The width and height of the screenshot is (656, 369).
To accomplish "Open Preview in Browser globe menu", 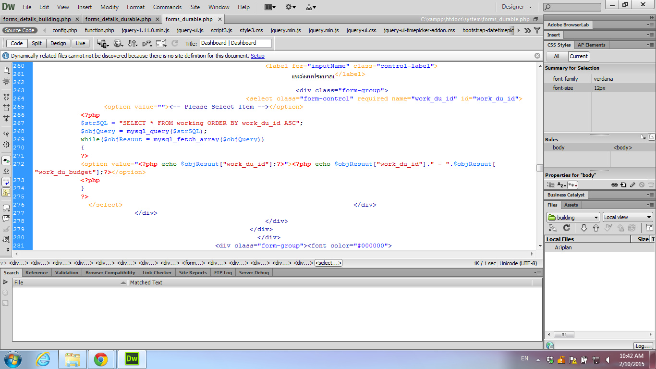I will 118,43.
